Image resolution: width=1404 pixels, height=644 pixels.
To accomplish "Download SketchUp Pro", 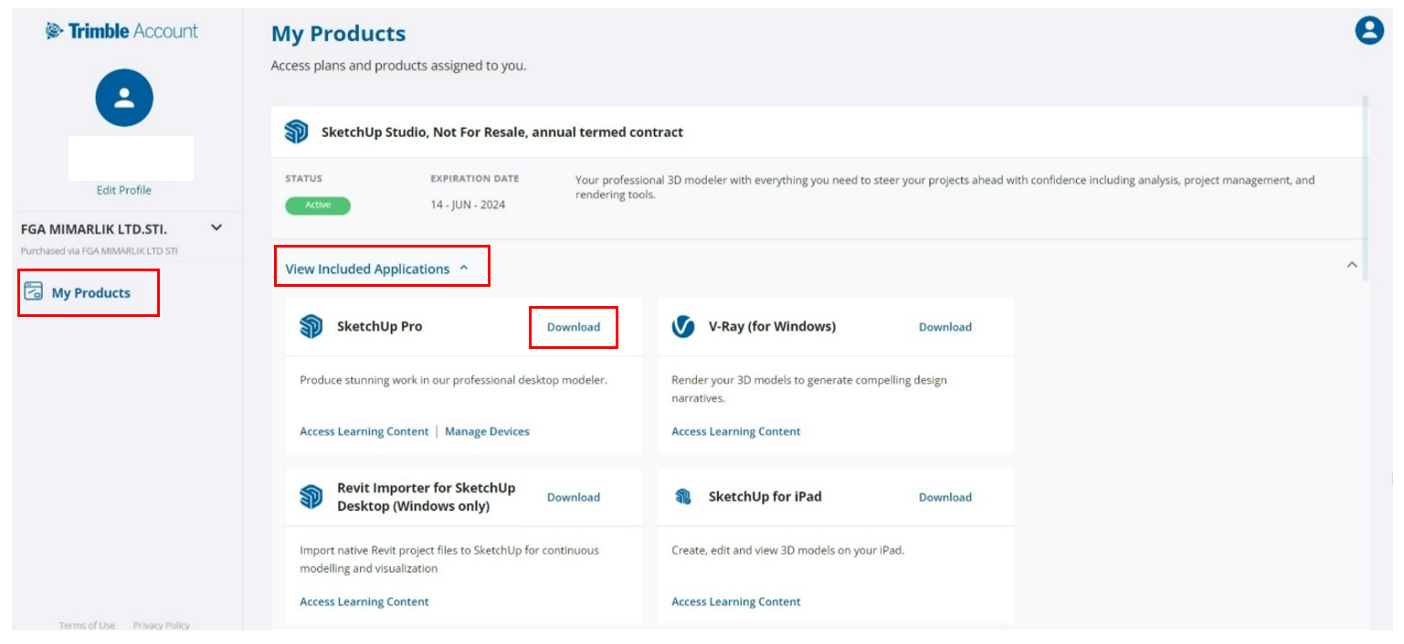I will [x=574, y=327].
